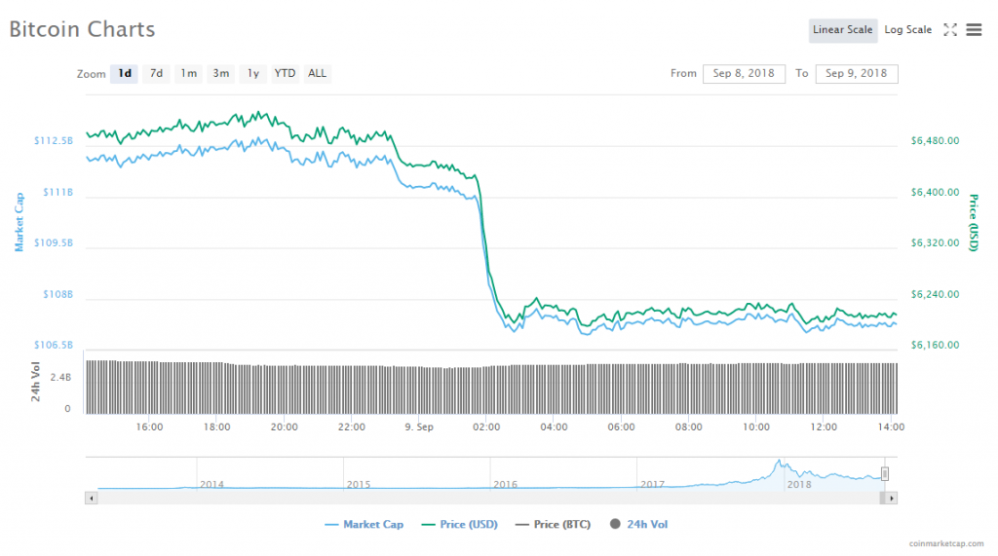Screen dimensions: 998x556
Task: Show ALL time range
Action: [318, 74]
